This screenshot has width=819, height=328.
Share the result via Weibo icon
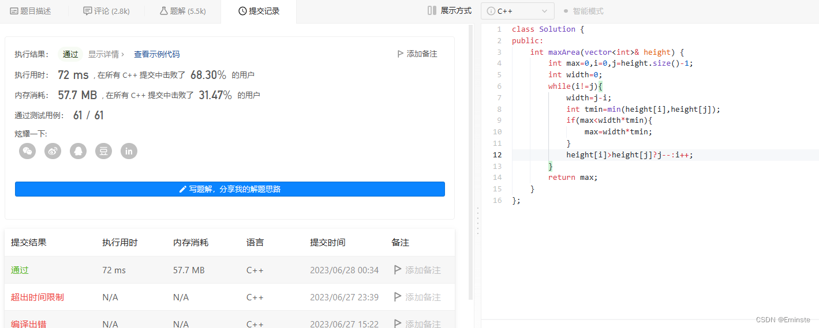tap(53, 151)
